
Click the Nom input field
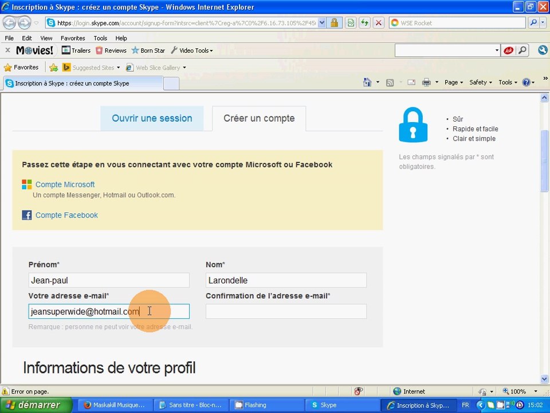pos(286,280)
